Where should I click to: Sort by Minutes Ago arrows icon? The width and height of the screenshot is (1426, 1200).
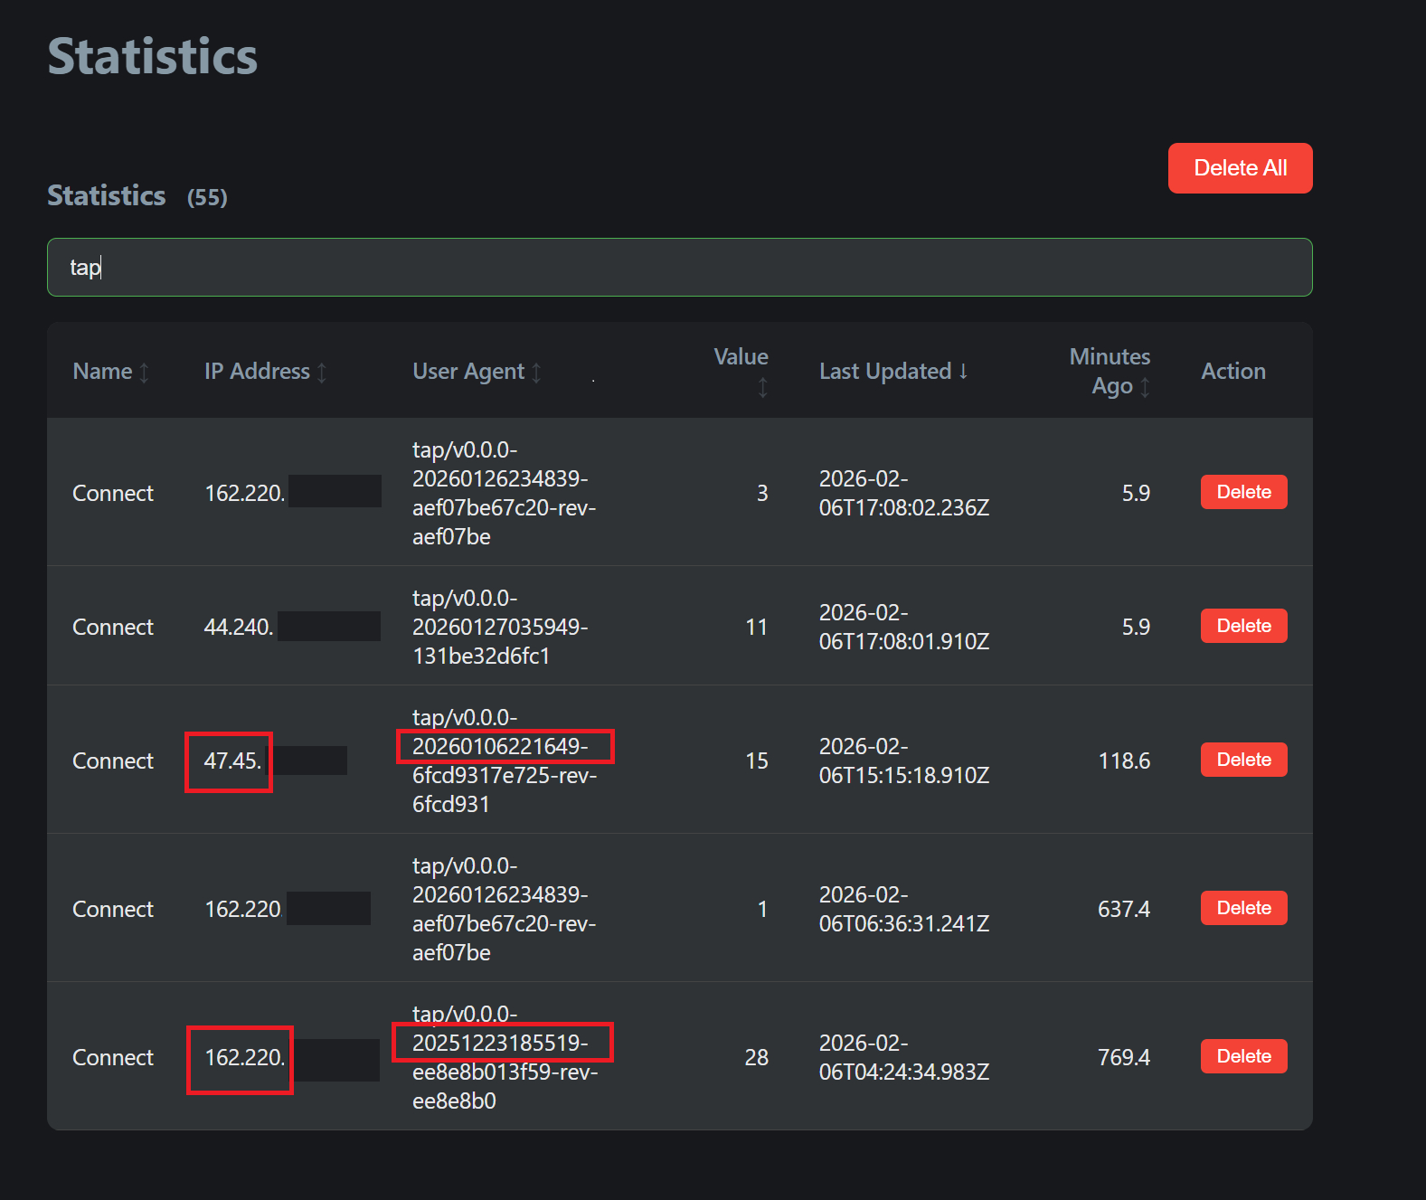coord(1145,388)
